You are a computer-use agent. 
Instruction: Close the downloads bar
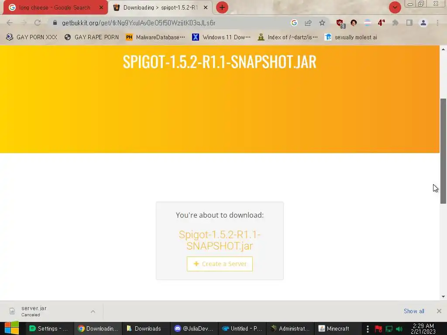(x=439, y=311)
